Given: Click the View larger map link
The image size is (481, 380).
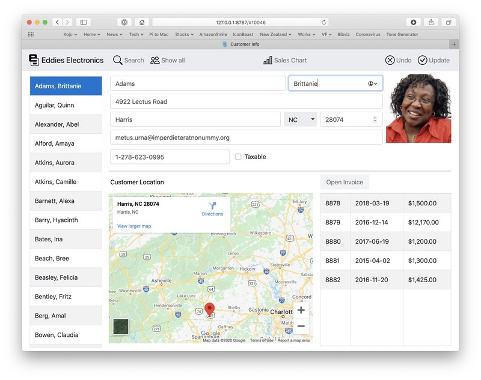Looking at the screenshot, I should (x=134, y=226).
